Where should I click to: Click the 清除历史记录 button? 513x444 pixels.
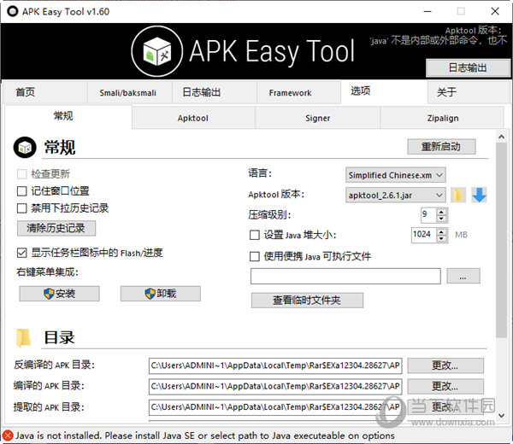56,228
